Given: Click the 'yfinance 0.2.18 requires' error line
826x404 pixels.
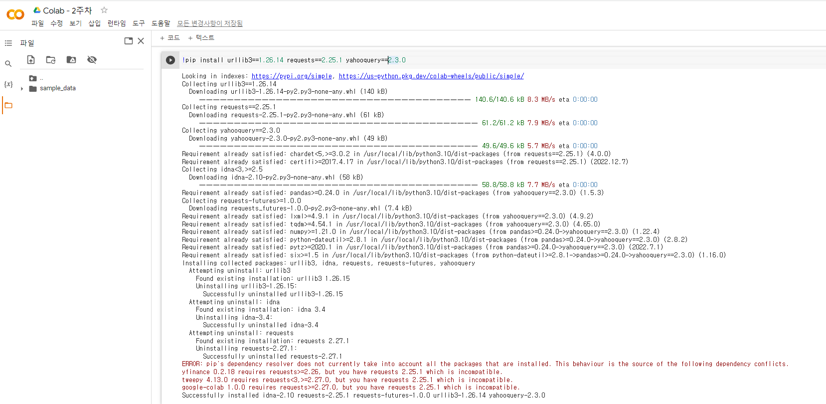Looking at the screenshot, I should [342, 372].
